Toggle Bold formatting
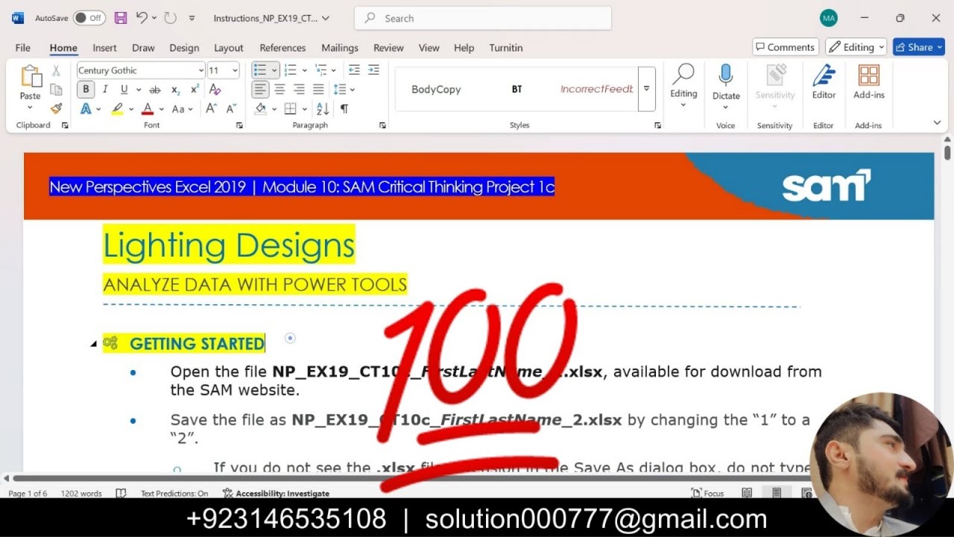This screenshot has height=537, width=954. (86, 89)
